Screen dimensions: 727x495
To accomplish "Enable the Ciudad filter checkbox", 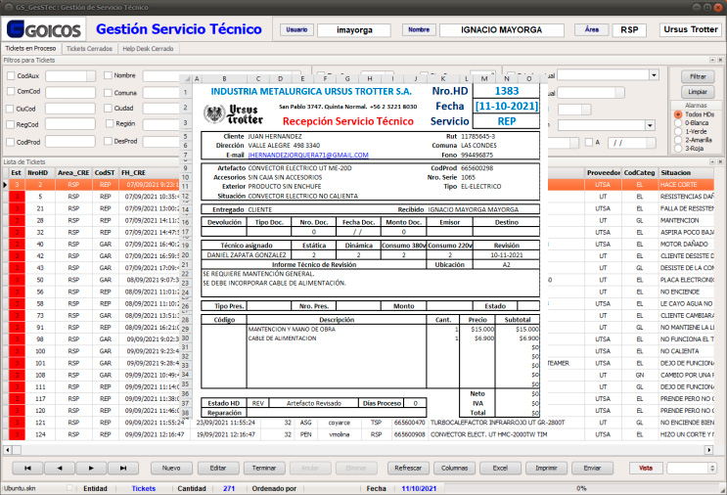I will tap(108, 108).
